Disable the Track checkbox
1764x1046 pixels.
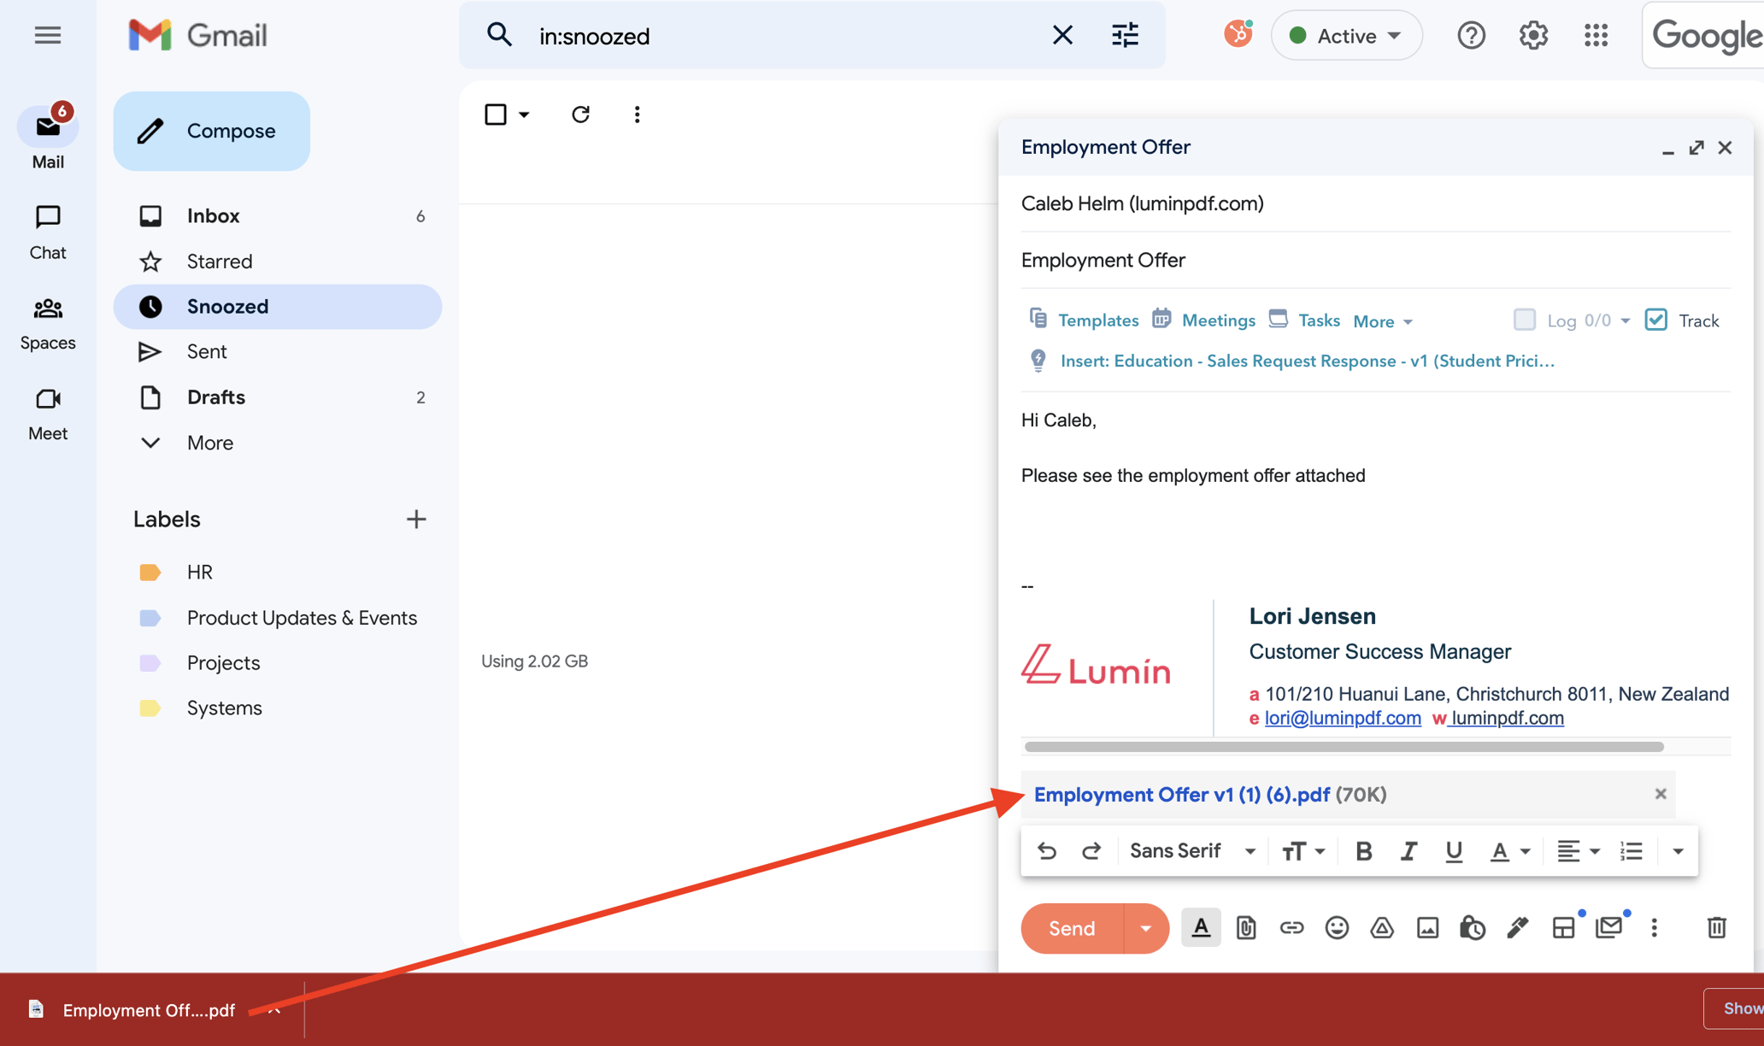tap(1655, 320)
